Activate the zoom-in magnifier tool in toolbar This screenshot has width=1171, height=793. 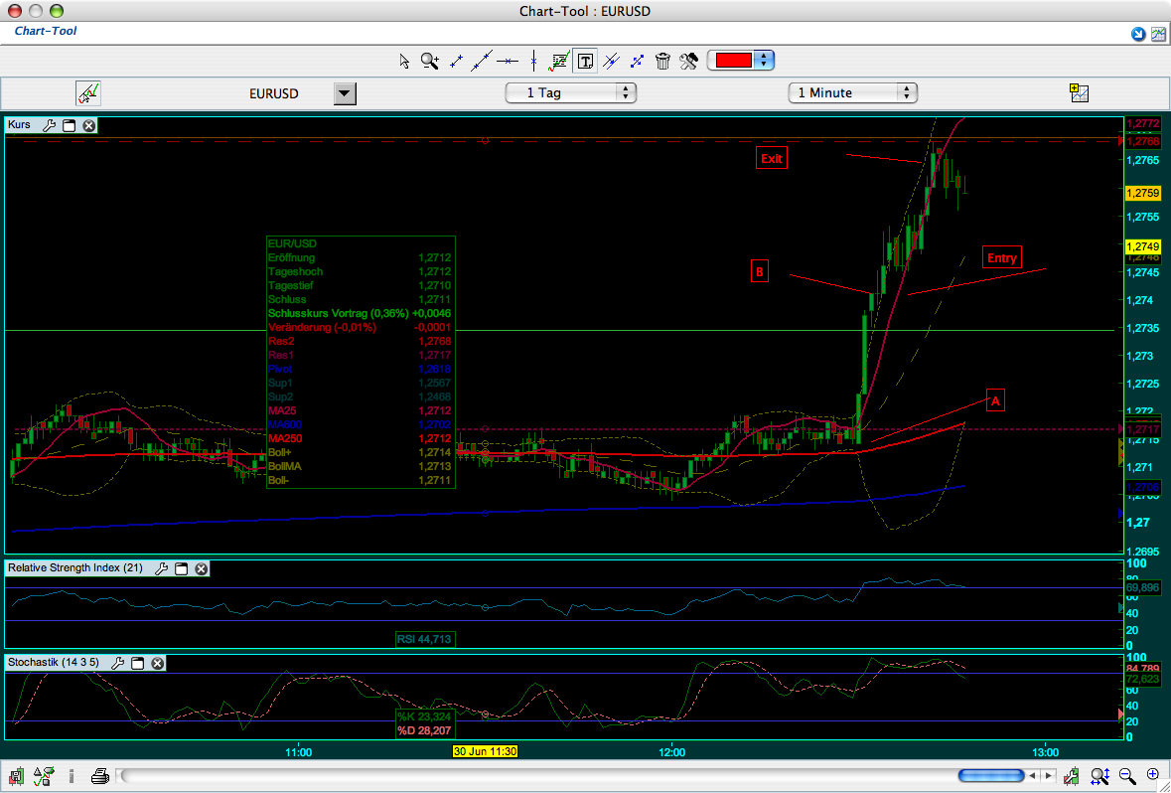point(429,61)
